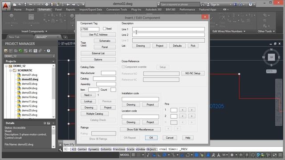
Task: Tick the Component override checkbox
Action: pyautogui.click(x=123, y=67)
